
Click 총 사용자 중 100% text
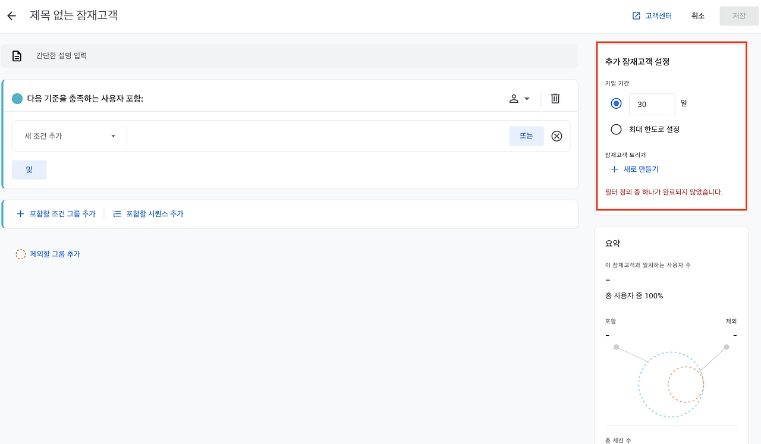[x=634, y=295]
